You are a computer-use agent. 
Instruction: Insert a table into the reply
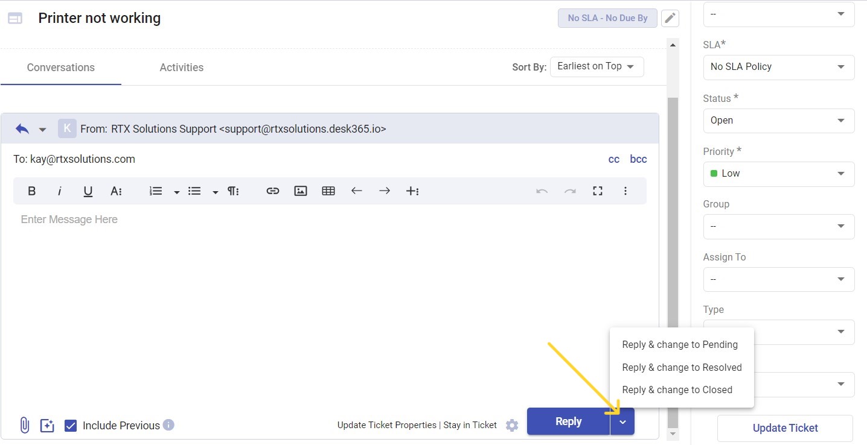click(x=328, y=191)
